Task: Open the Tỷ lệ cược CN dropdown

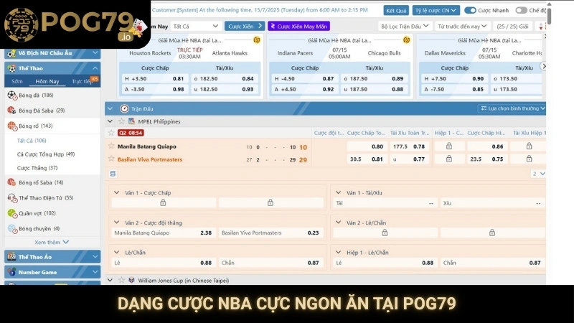Action: [x=436, y=10]
